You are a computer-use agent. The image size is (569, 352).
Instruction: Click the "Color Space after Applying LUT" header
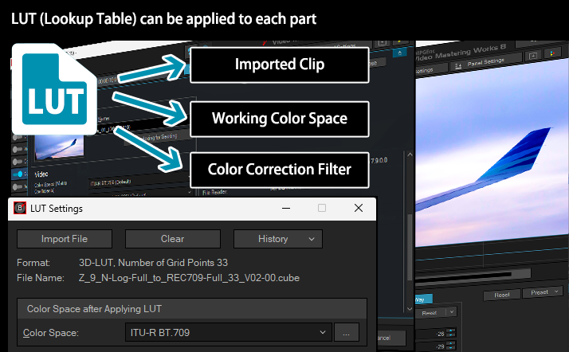point(192,309)
